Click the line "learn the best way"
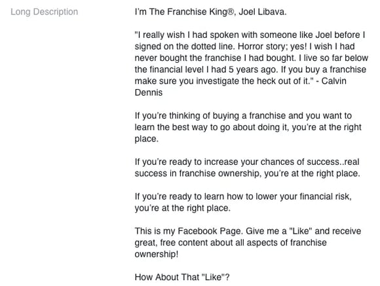This screenshot has height=286, width=380. click(x=248, y=128)
